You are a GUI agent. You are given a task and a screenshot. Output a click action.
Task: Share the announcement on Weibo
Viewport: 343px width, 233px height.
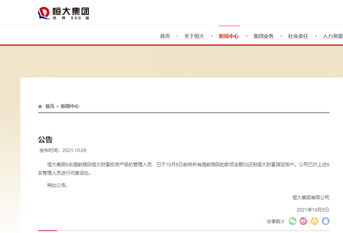pyautogui.click(x=303, y=221)
